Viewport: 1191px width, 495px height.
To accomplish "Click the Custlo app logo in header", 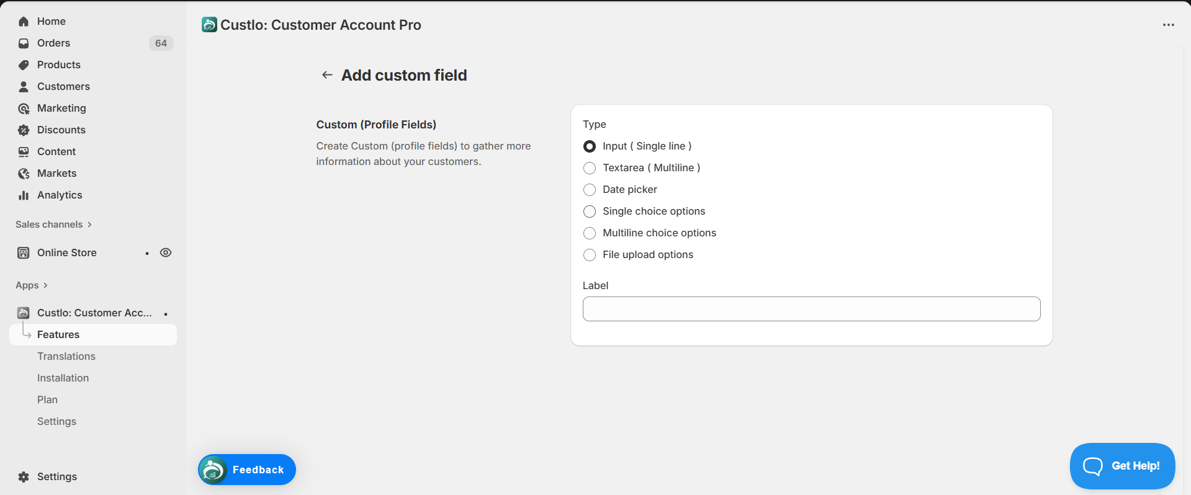I will tap(209, 25).
